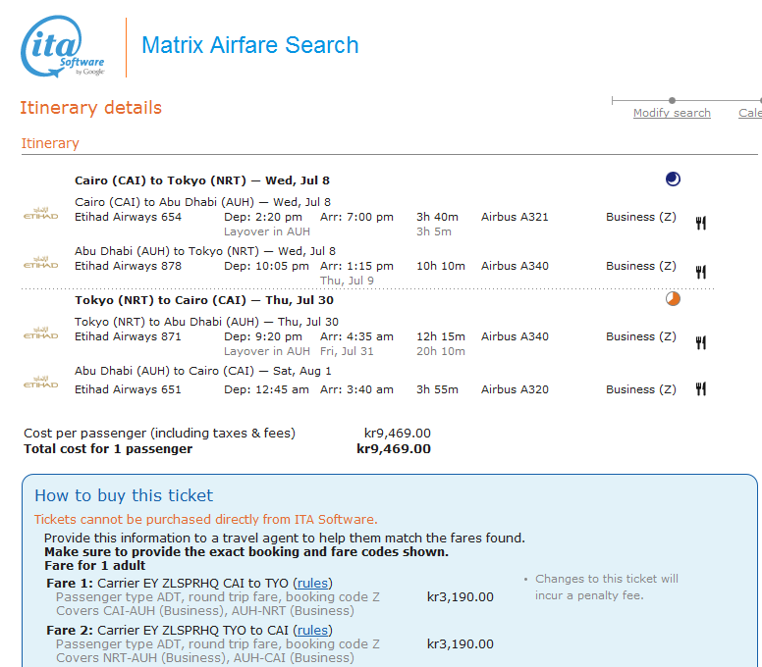Click the meal icon for flight 651
Screen dimensions: 762x667
[701, 389]
